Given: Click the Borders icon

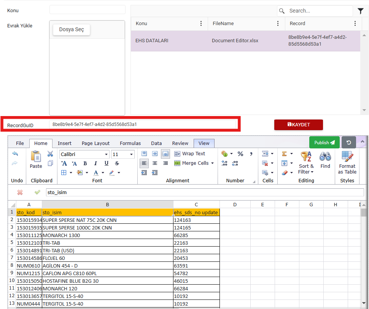Looking at the screenshot, I should (64, 173).
